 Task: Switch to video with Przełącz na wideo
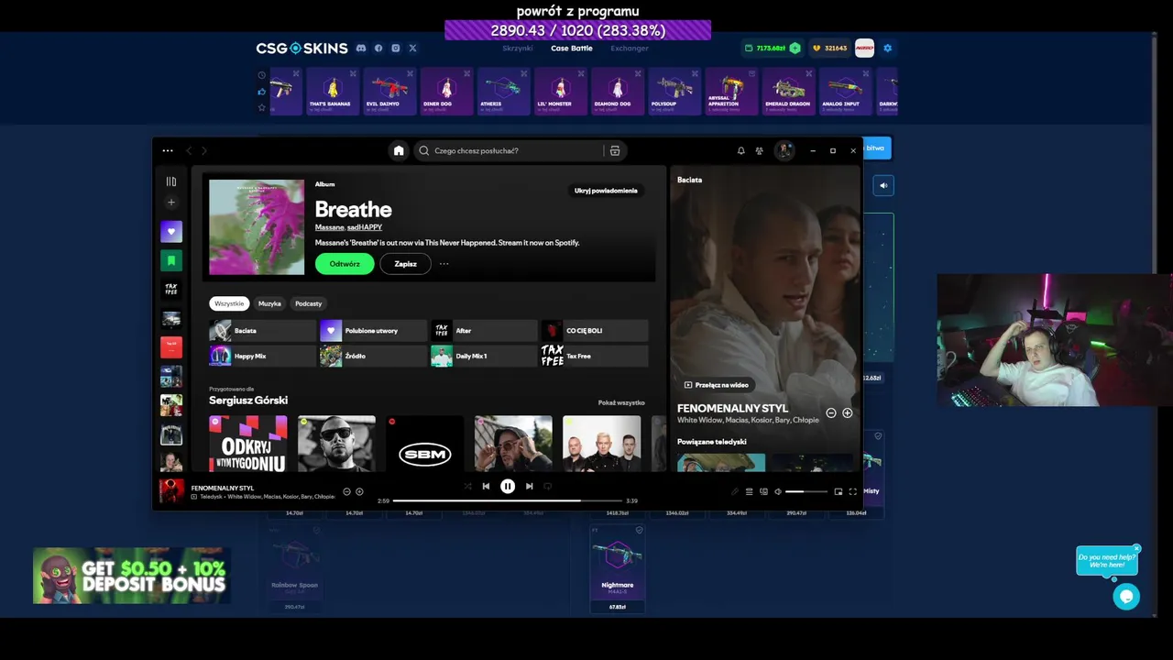[717, 385]
